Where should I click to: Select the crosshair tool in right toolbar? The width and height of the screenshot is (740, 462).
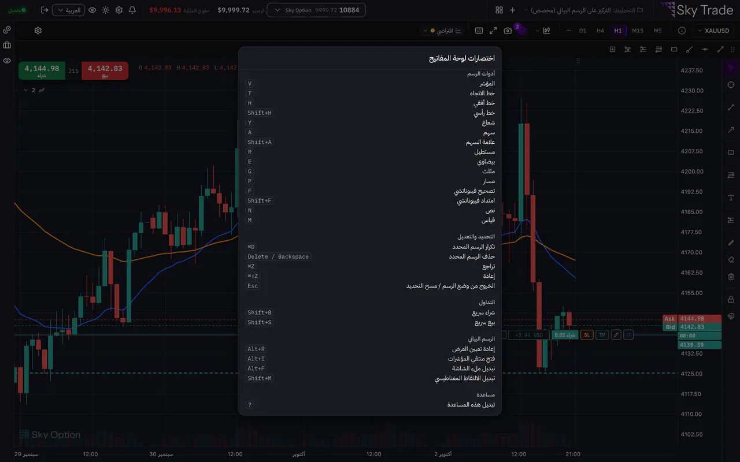click(731, 85)
